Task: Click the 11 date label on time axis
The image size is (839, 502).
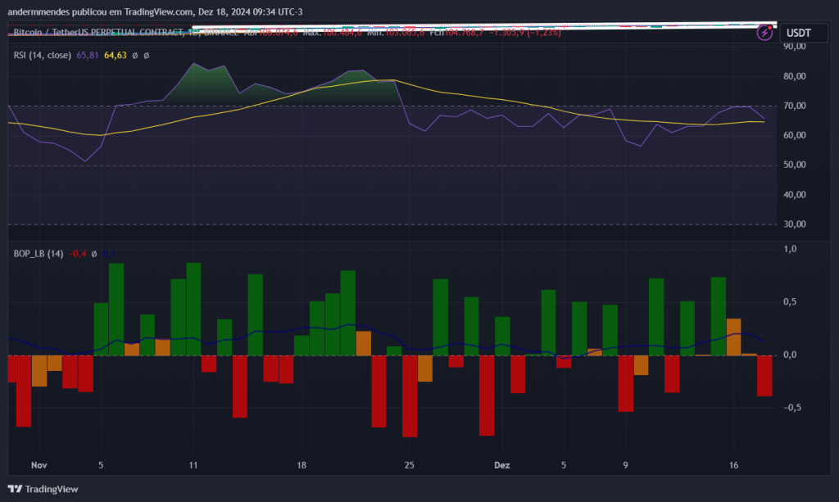Action: (193, 465)
